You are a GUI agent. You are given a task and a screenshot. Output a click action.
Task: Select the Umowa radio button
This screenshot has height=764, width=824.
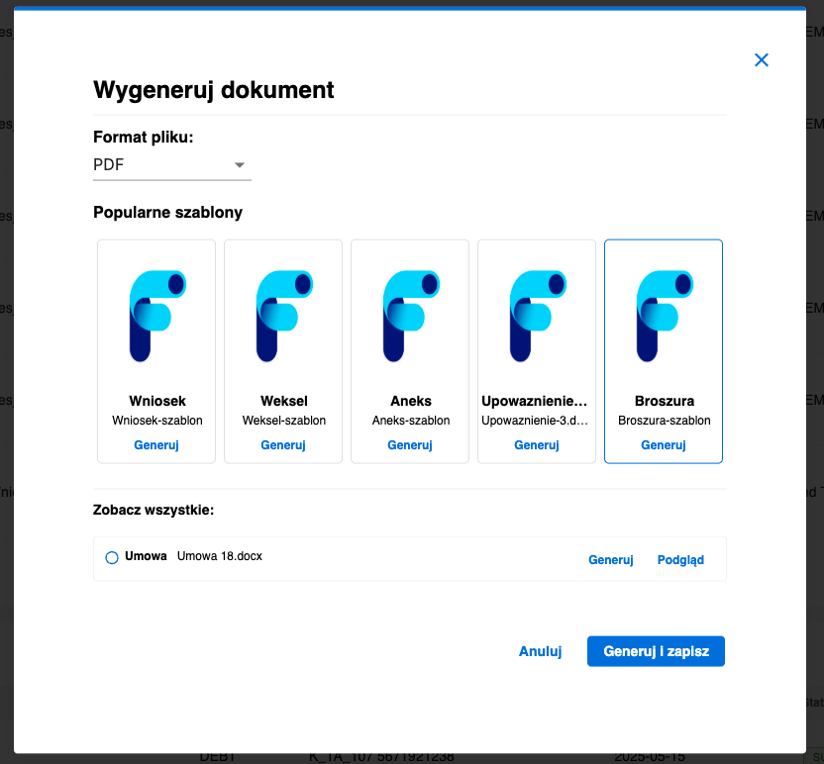pos(112,557)
